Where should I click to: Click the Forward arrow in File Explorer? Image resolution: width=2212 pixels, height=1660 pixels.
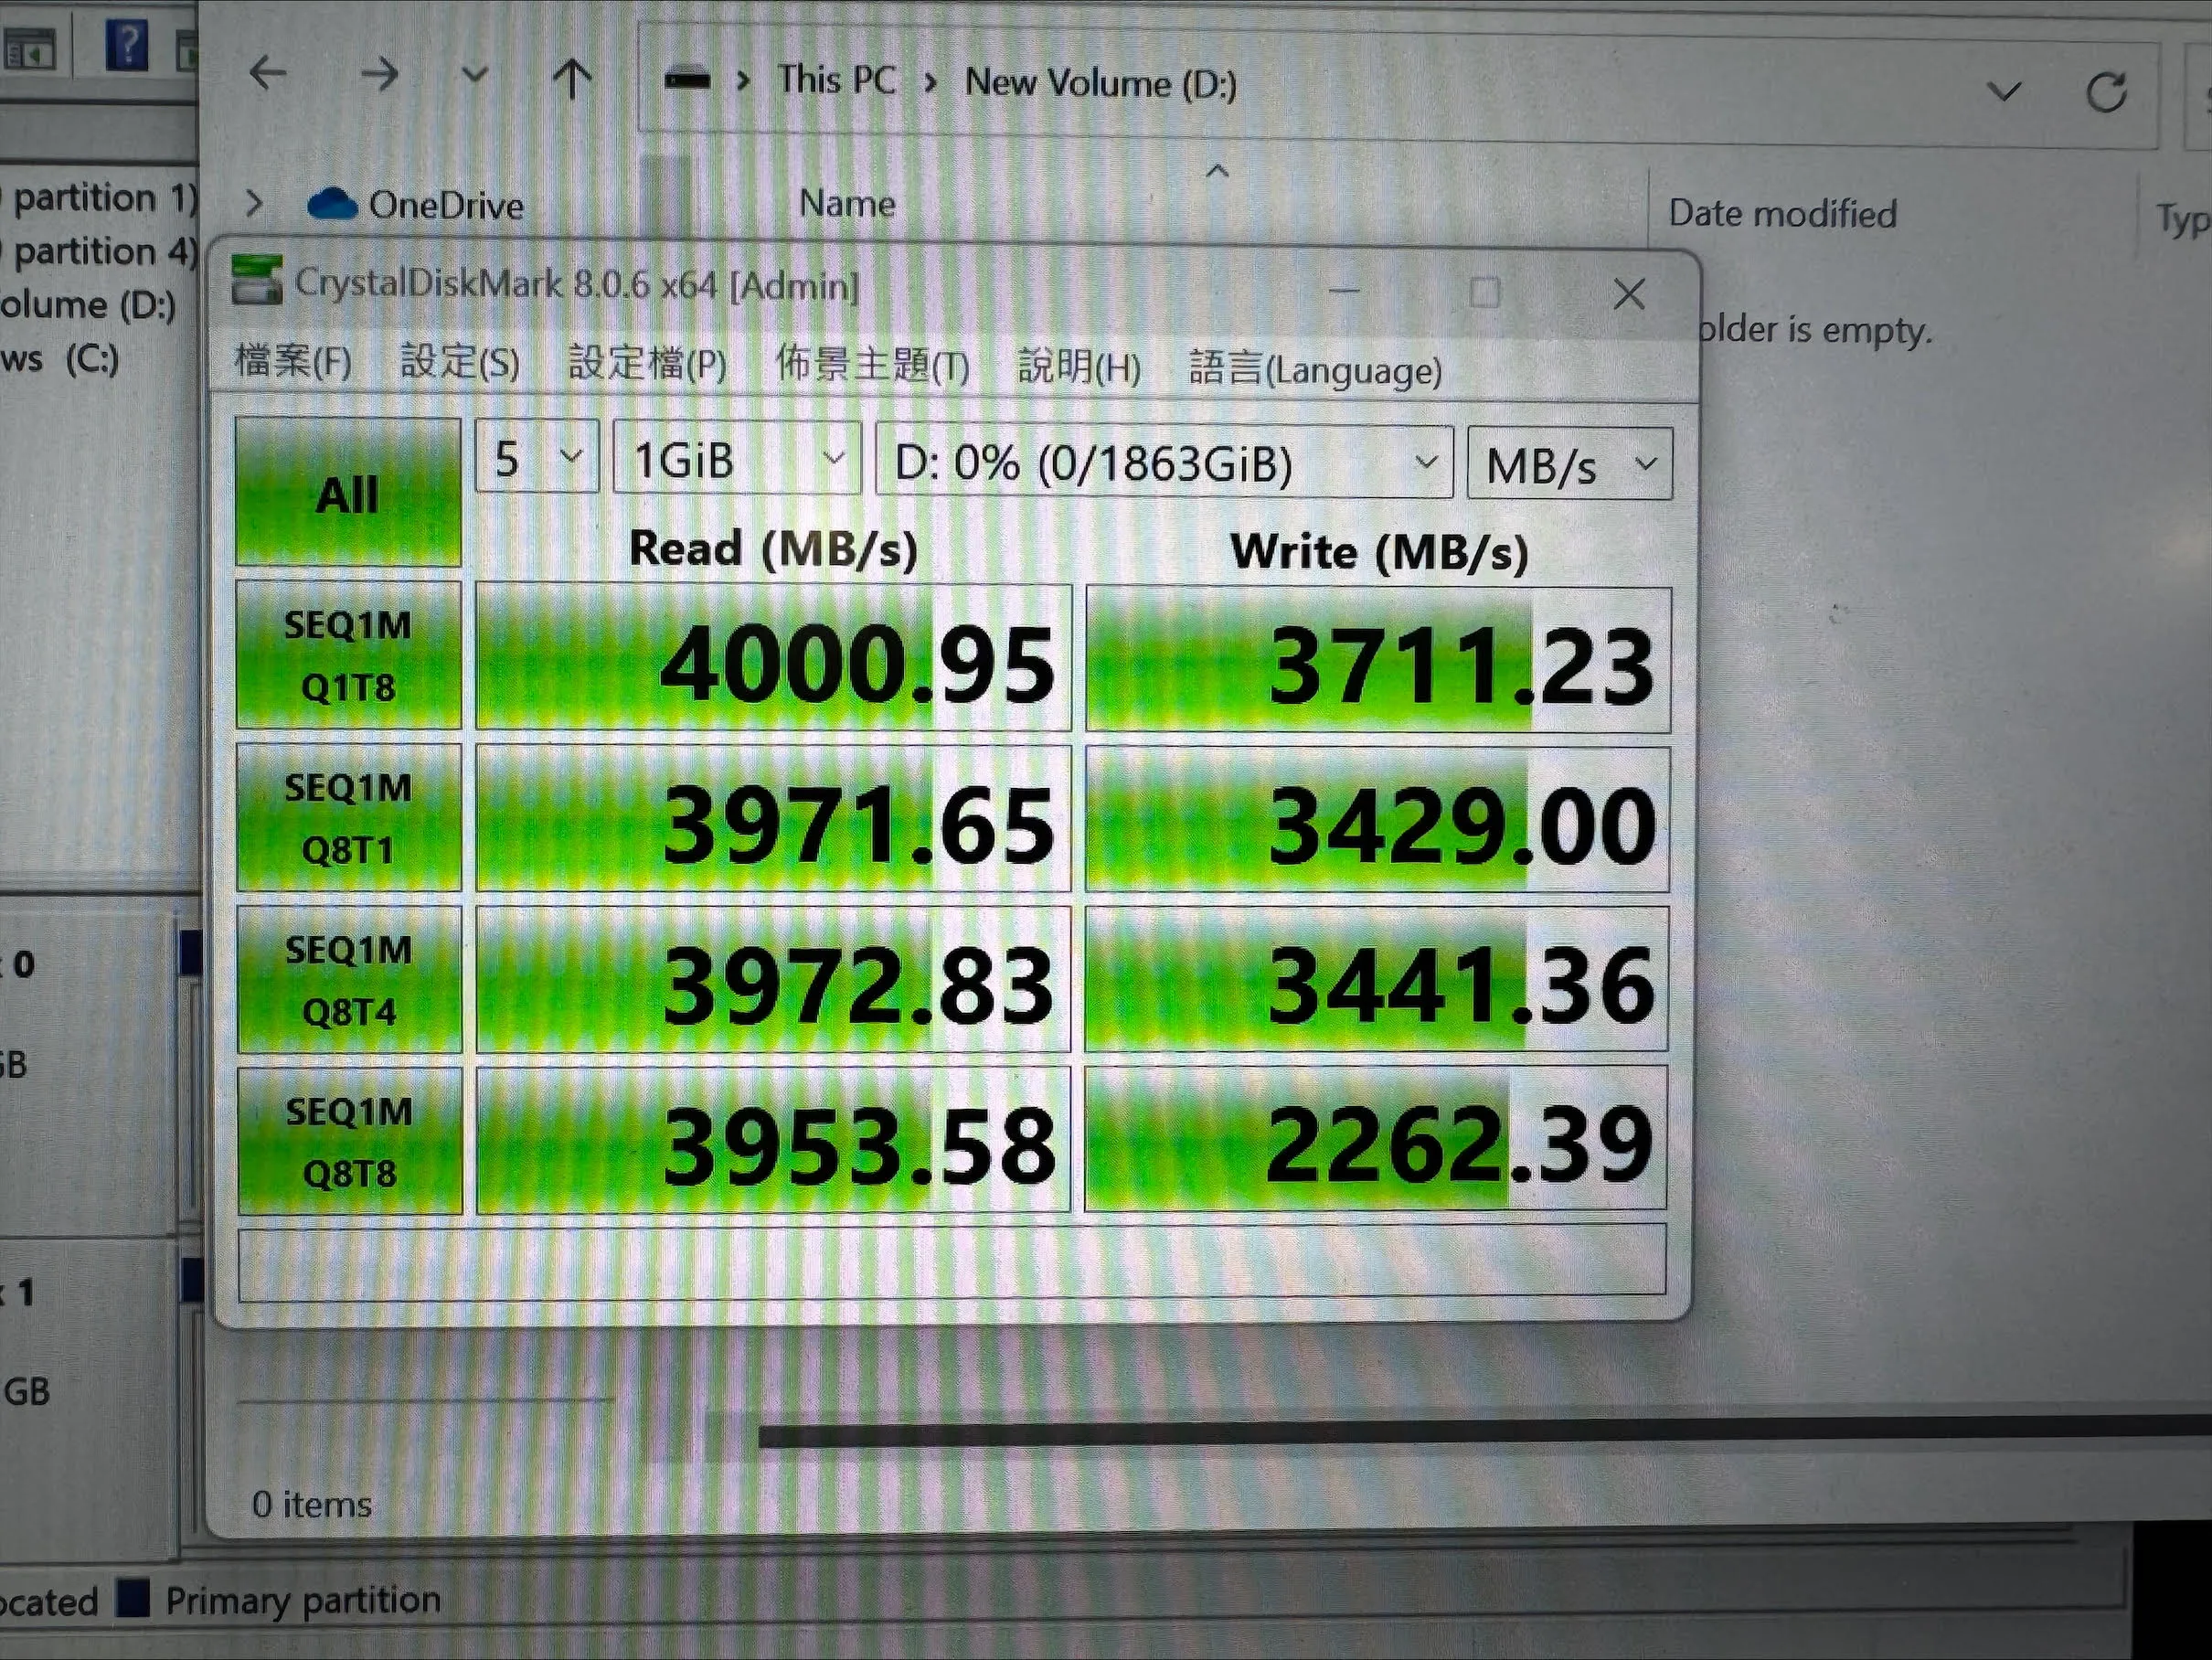click(379, 74)
